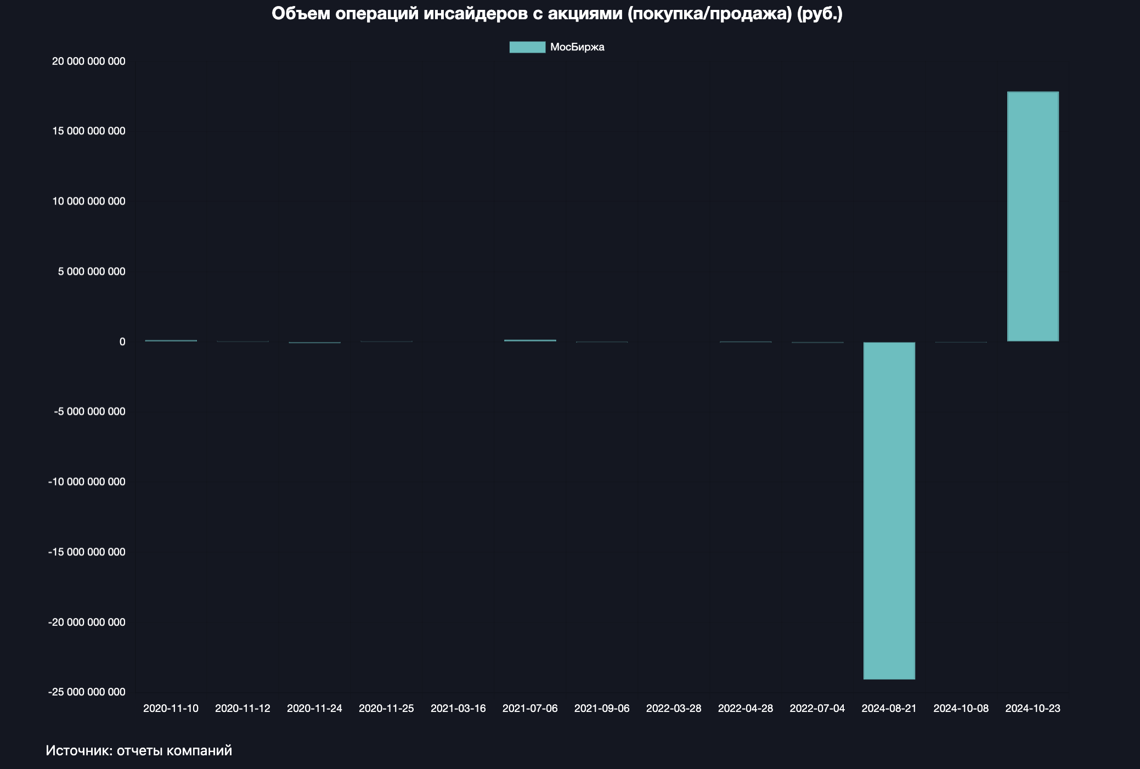Click the МосБиржа legend label
The image size is (1140, 769).
(x=577, y=47)
